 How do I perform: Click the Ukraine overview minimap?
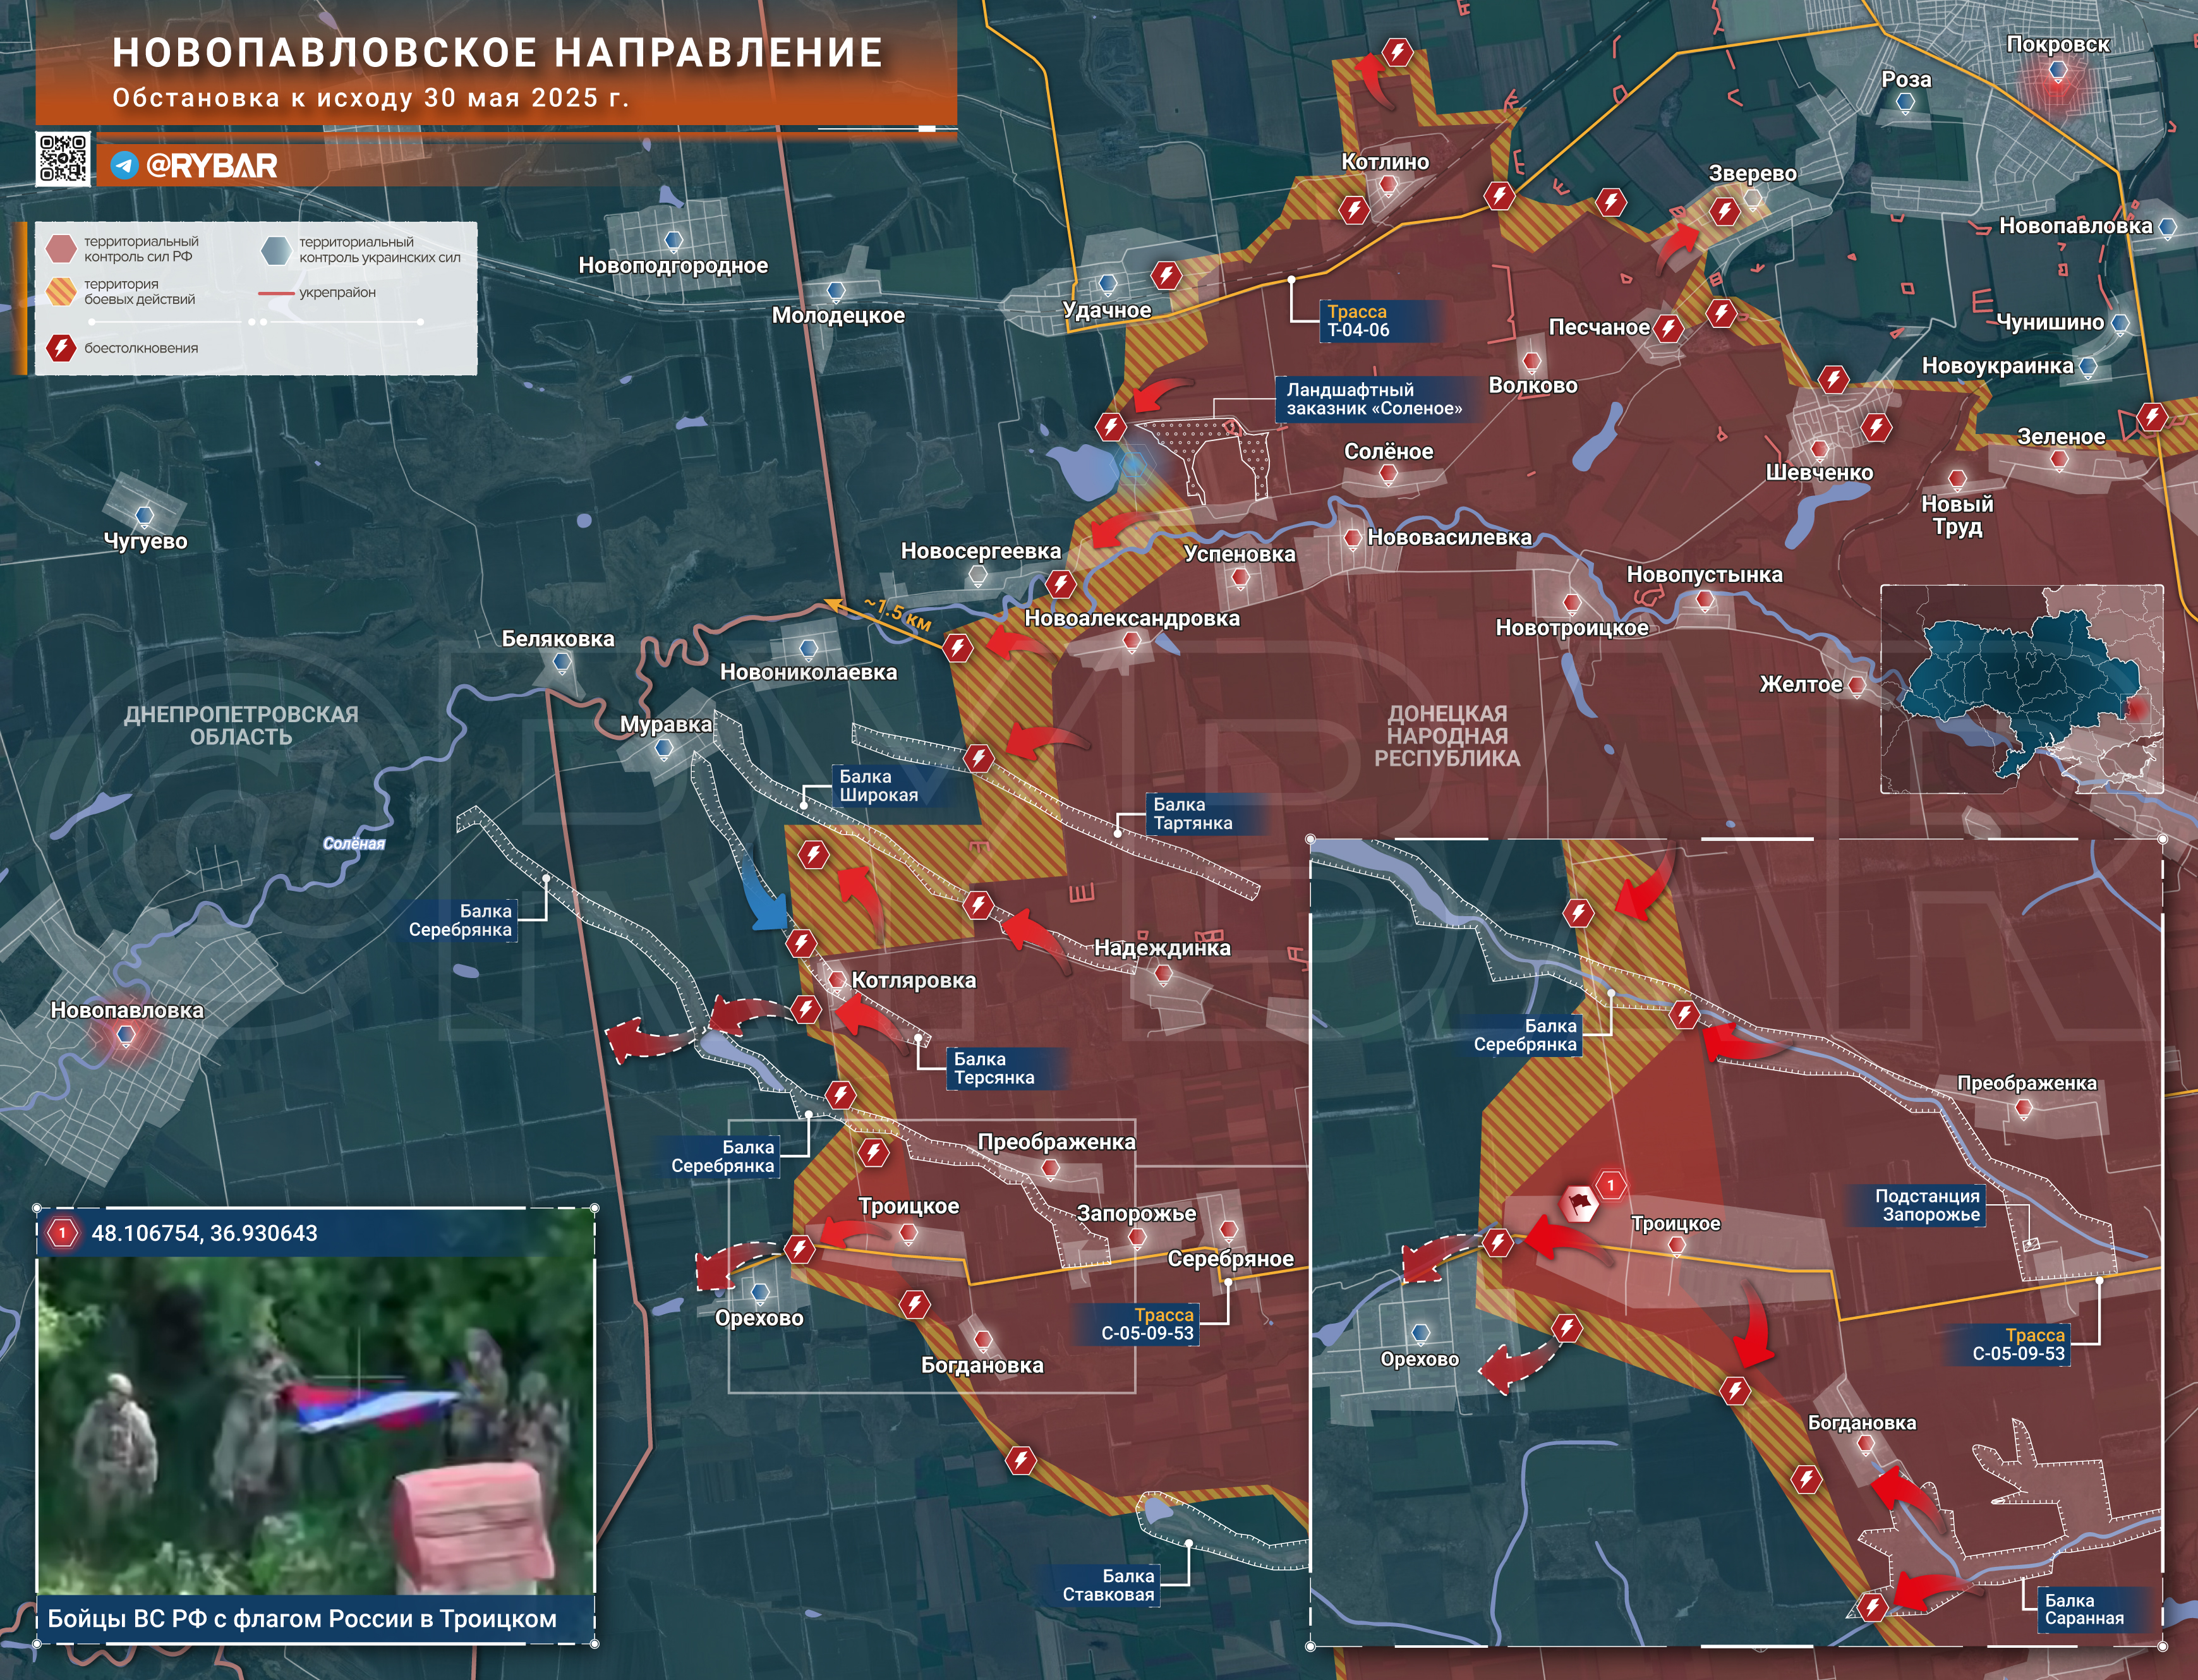point(2022,689)
